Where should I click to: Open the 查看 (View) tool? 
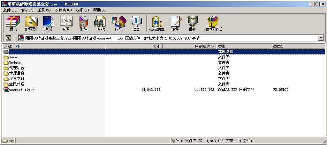coord(66,23)
